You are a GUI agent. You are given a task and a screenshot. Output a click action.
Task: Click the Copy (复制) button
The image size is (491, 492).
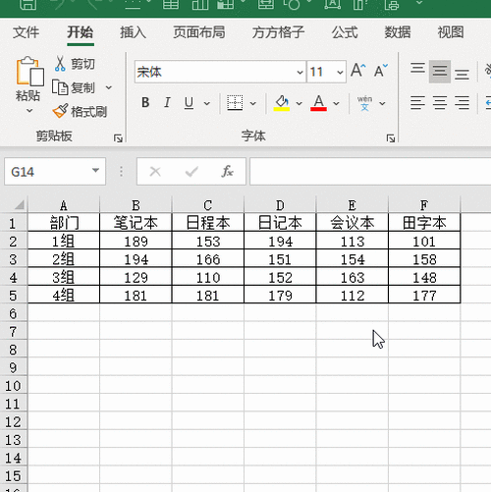point(74,87)
